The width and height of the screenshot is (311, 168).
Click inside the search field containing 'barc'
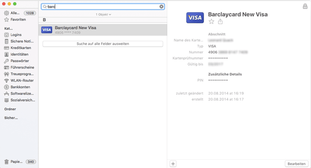tap(103, 6)
